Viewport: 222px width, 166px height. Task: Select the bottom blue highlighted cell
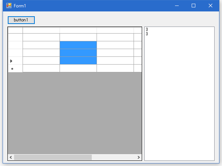pos(78,60)
